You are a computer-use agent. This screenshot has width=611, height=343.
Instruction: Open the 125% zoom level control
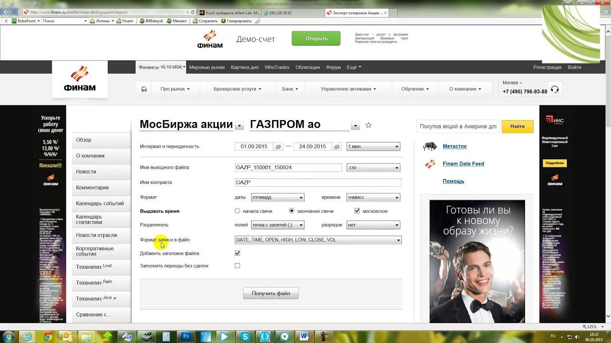click(x=593, y=327)
